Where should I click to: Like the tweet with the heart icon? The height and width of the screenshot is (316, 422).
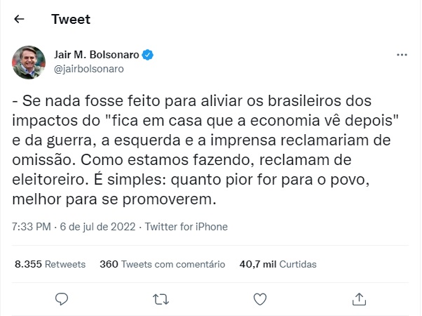260,299
